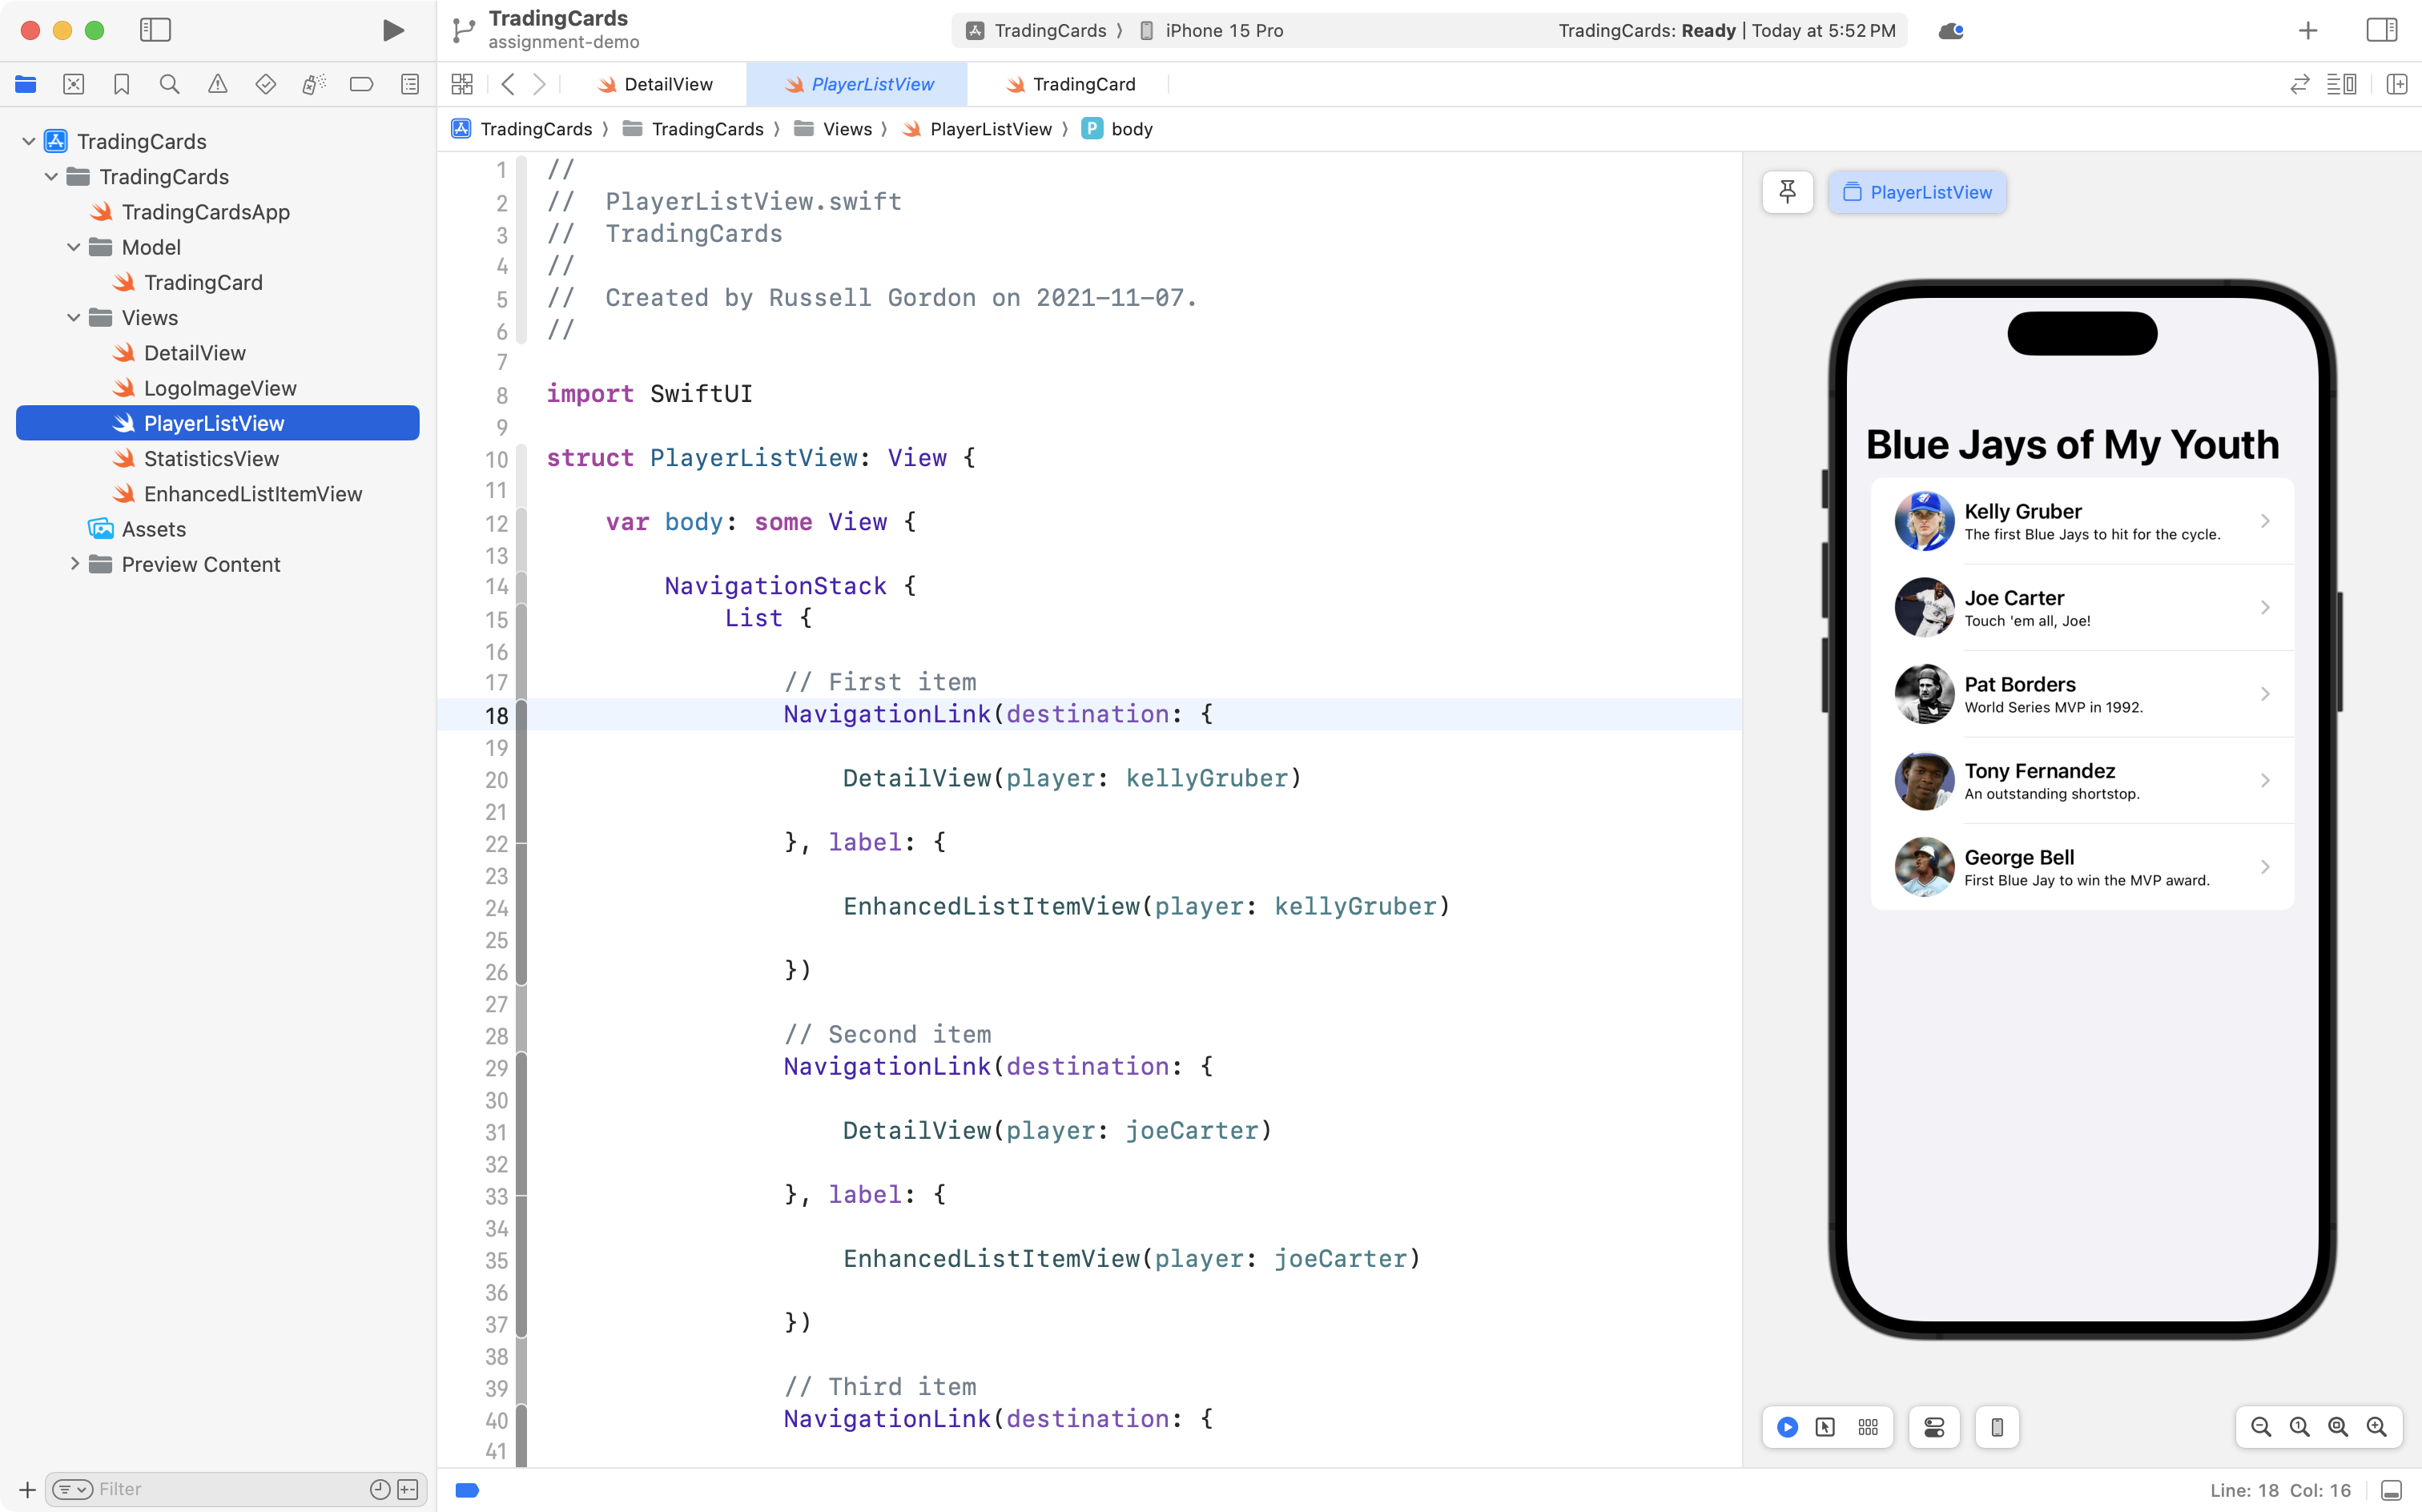Collapse the Views group in navigator
The width and height of the screenshot is (2422, 1512).
pyautogui.click(x=72, y=317)
